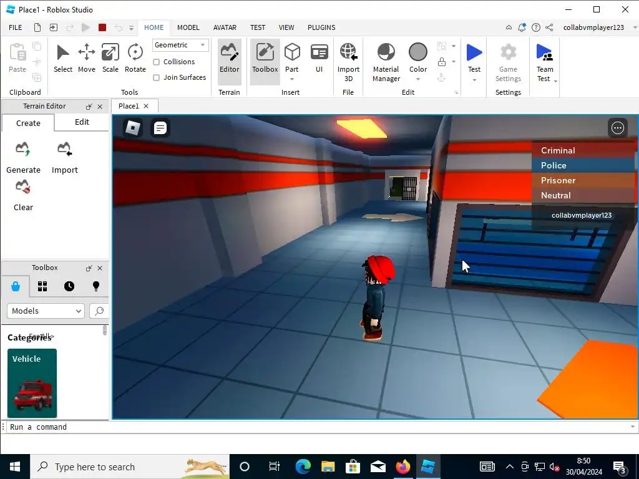Close the Terrain Editor panel
This screenshot has width=639, height=479.
click(100, 107)
